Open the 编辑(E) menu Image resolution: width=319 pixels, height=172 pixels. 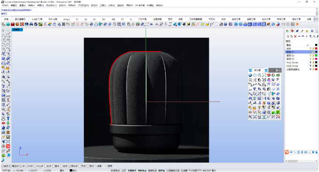tap(14, 6)
